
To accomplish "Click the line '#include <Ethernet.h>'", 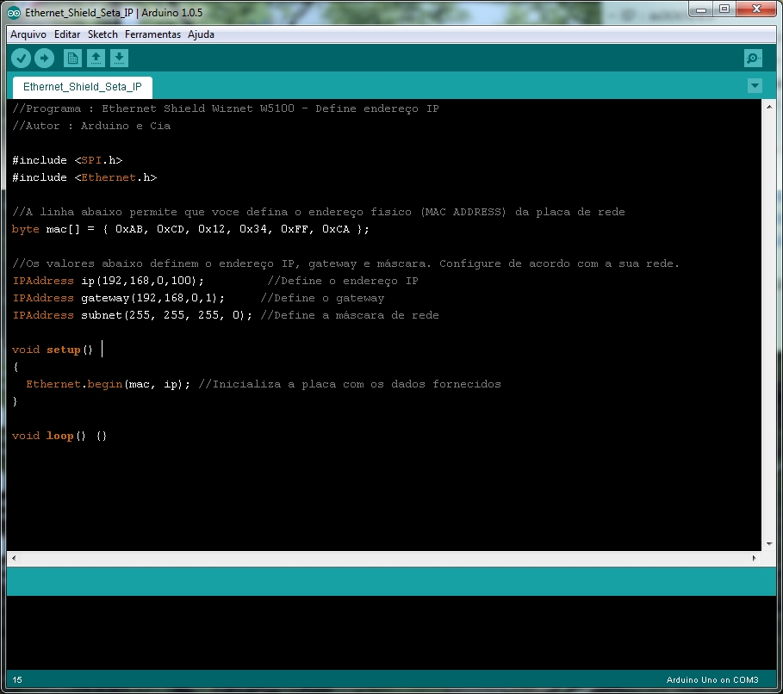I will pos(84,177).
